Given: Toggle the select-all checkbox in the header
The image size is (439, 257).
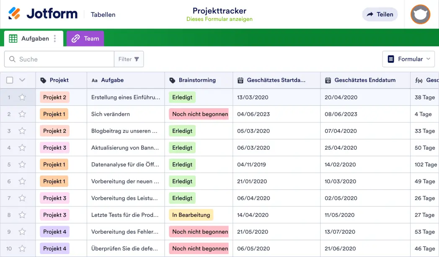Looking at the screenshot, I should tap(10, 80).
